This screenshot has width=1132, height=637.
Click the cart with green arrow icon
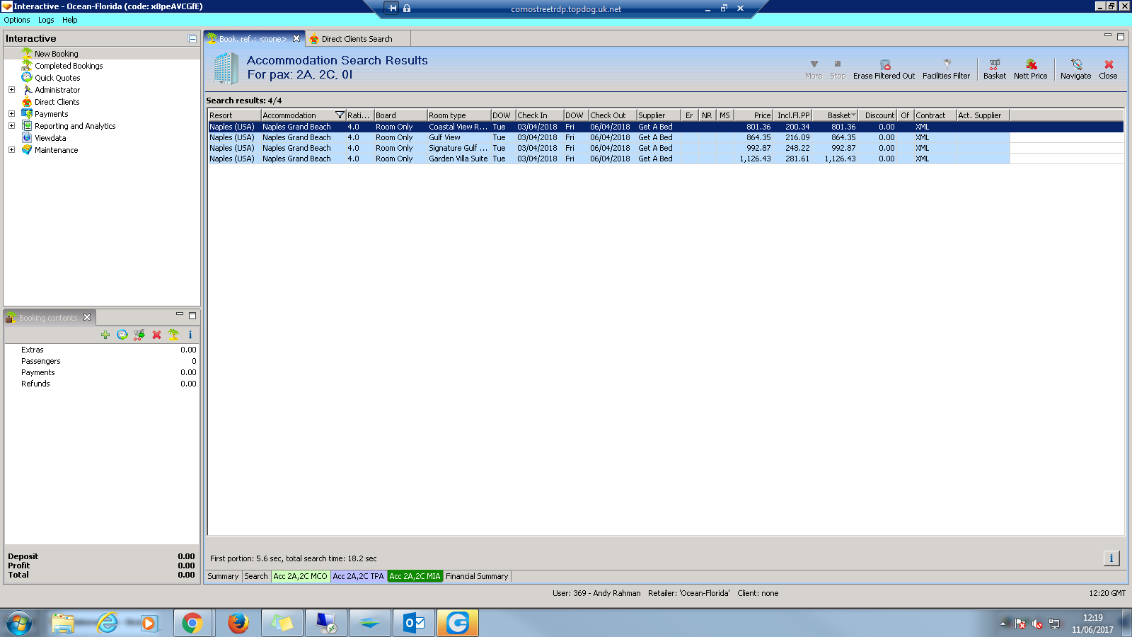[139, 335]
